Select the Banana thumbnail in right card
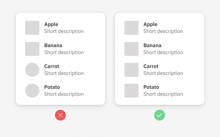220x137 pixels. [x=131, y=49]
